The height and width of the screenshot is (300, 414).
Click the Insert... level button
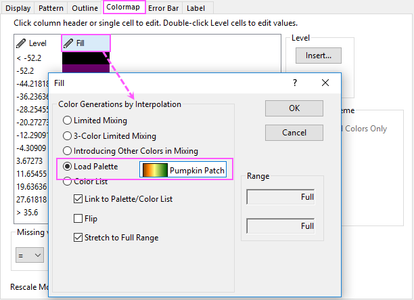319,56
